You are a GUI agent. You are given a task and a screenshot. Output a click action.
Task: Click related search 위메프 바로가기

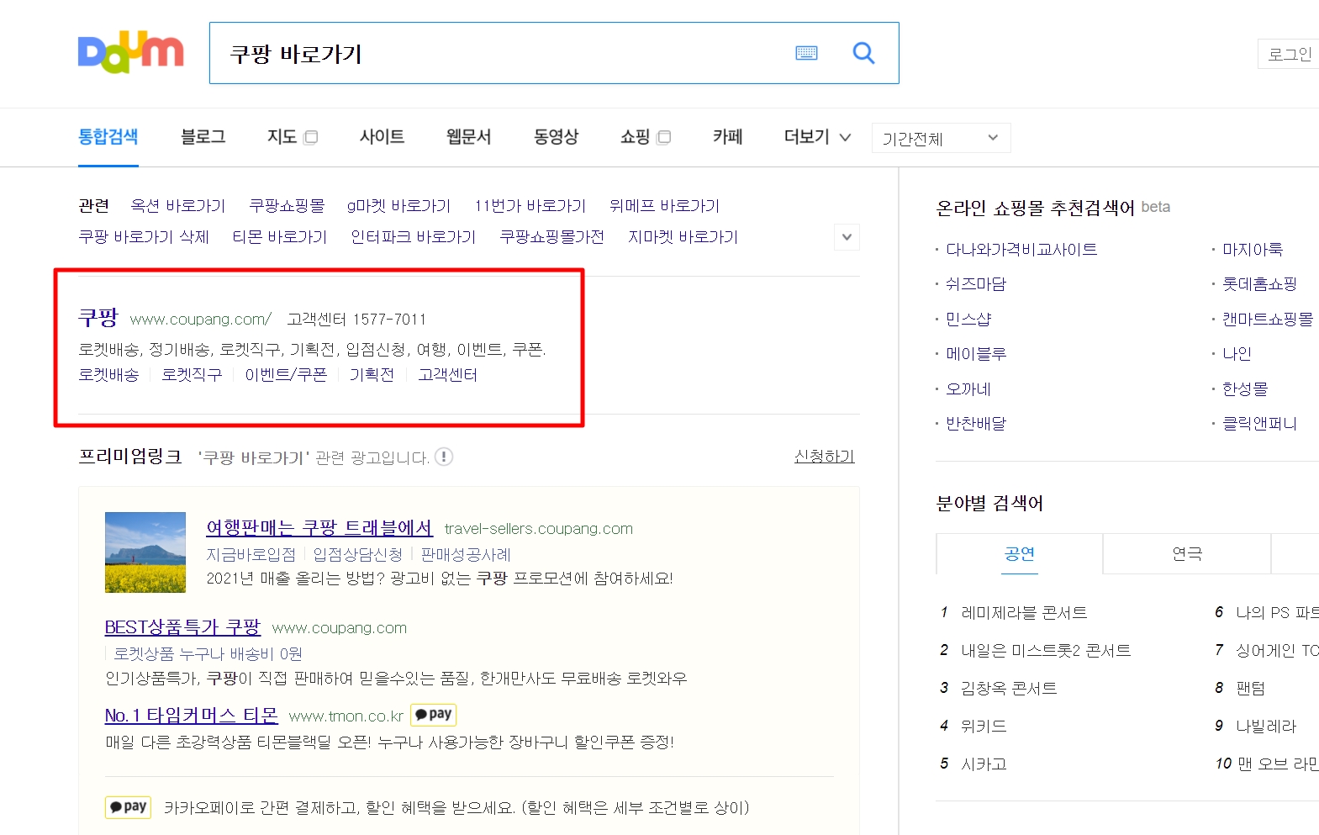[664, 206]
